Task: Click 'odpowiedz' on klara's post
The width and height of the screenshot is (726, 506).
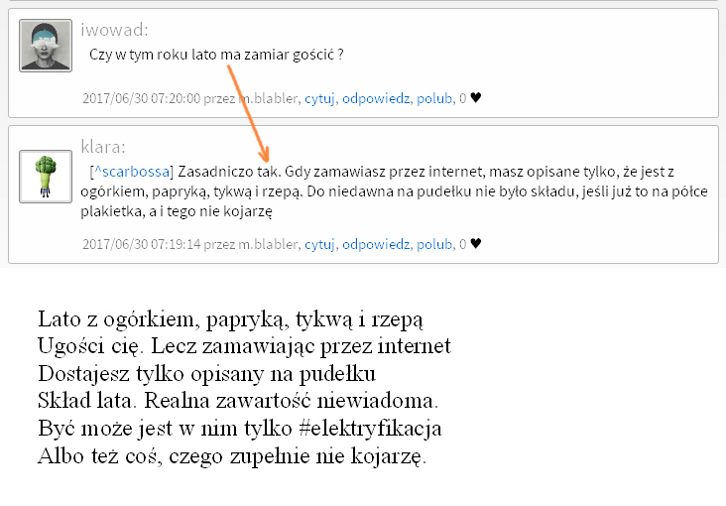Action: (x=377, y=244)
